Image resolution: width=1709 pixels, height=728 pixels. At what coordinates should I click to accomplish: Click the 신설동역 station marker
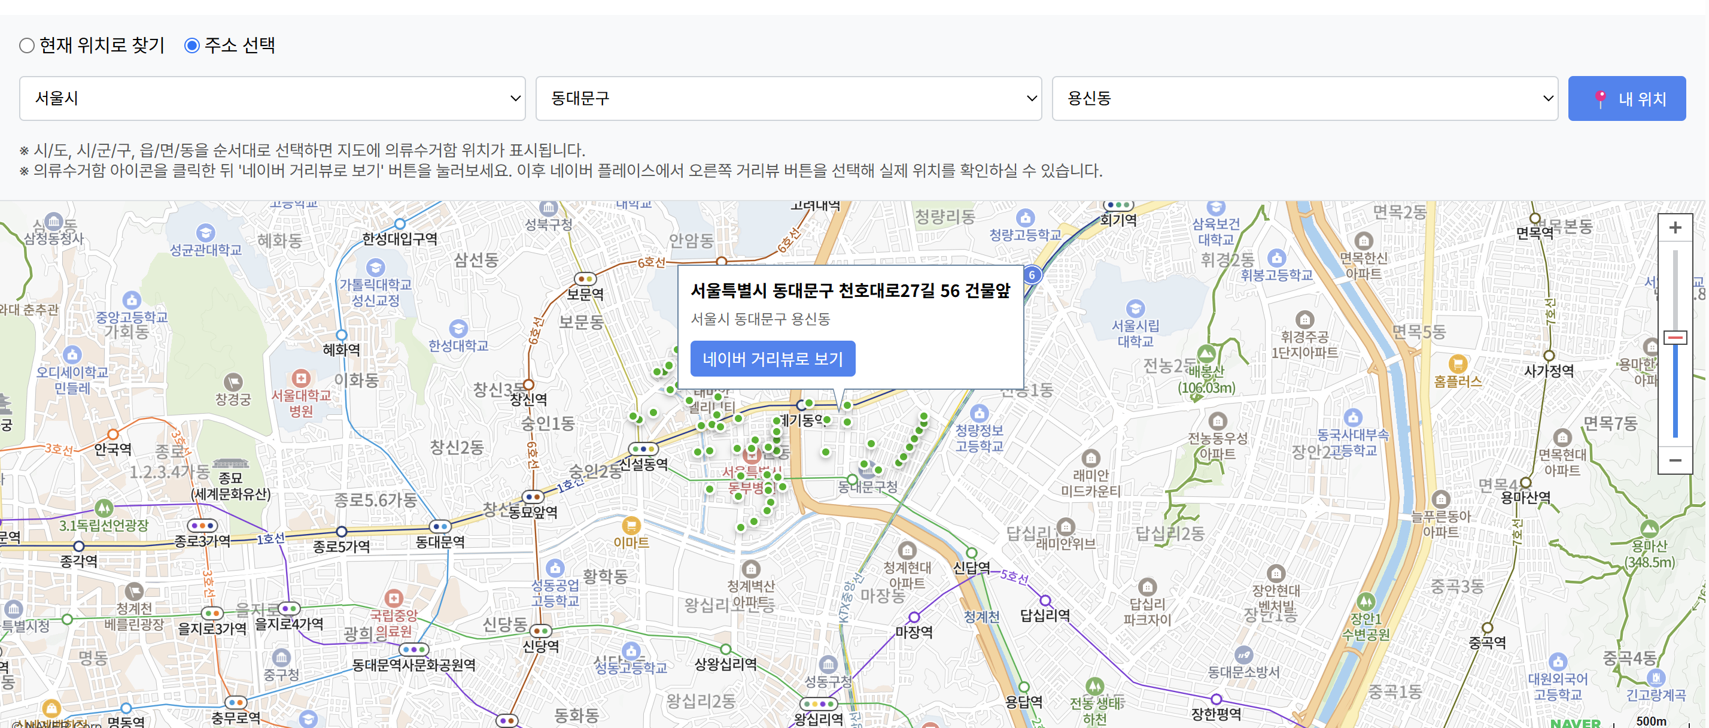tap(643, 449)
